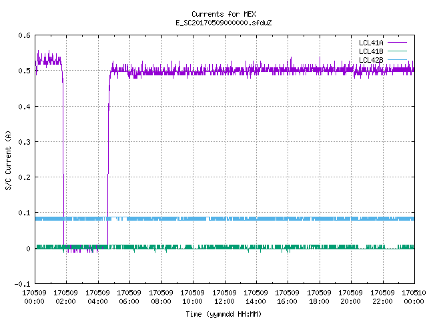The width and height of the screenshot is (427, 320).
Task: Click the x-axis label 'Time (yymmdd HH:MM)'
Action: coord(224,314)
